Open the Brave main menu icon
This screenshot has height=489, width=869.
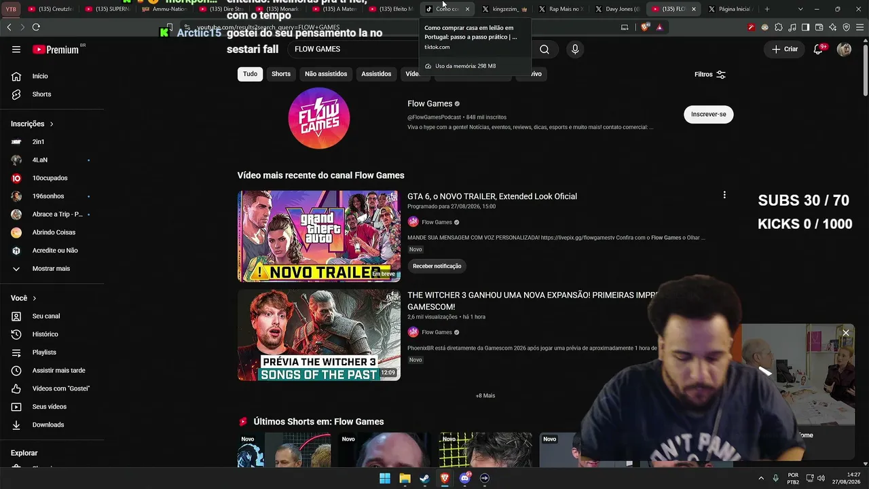coord(859,27)
